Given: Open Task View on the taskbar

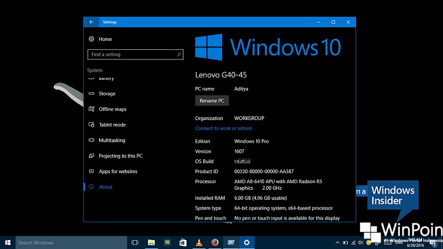Looking at the screenshot, I should pyautogui.click(x=135, y=242).
